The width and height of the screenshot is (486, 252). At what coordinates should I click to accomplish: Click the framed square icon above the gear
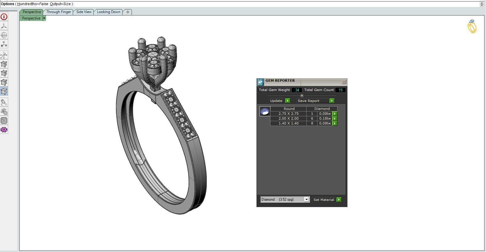(x=4, y=121)
